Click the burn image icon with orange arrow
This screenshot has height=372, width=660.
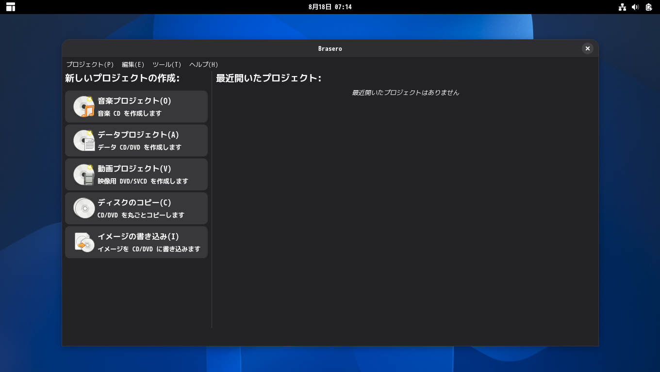[x=84, y=242]
